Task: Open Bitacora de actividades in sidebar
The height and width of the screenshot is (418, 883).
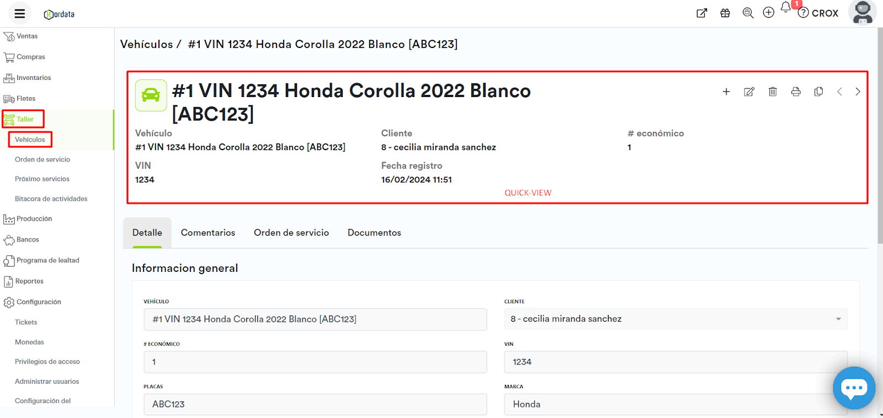Action: pos(51,199)
